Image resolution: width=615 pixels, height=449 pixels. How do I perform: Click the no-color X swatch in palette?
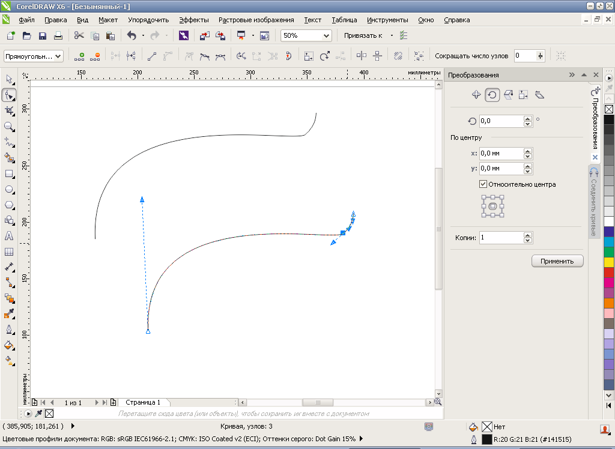point(609,109)
